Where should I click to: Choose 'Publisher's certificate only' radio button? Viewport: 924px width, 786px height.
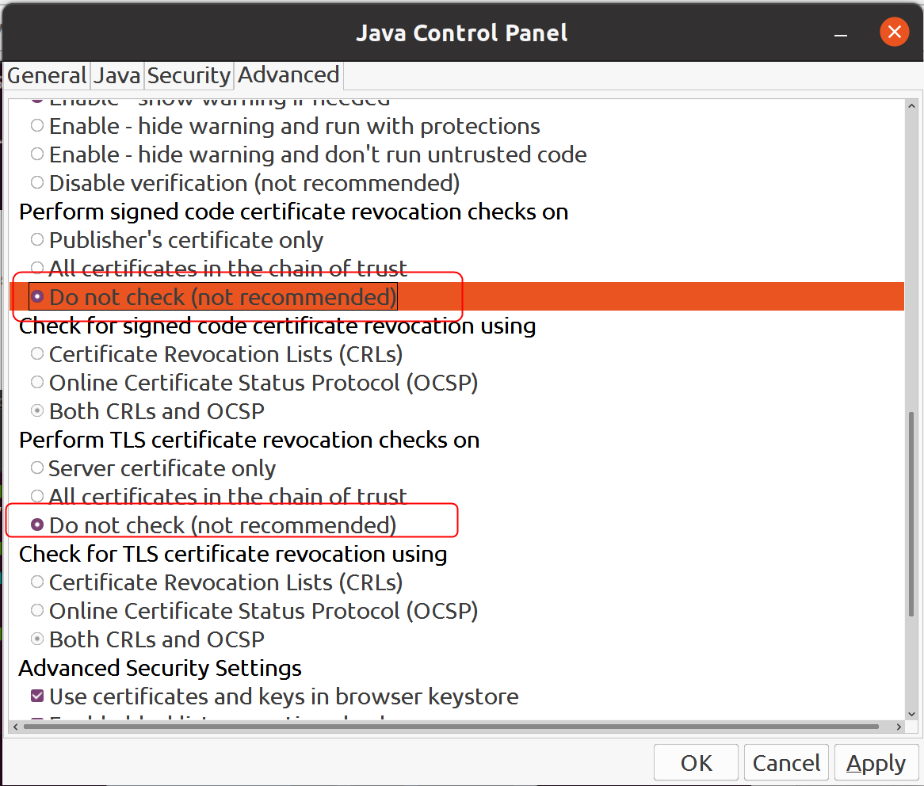click(37, 240)
